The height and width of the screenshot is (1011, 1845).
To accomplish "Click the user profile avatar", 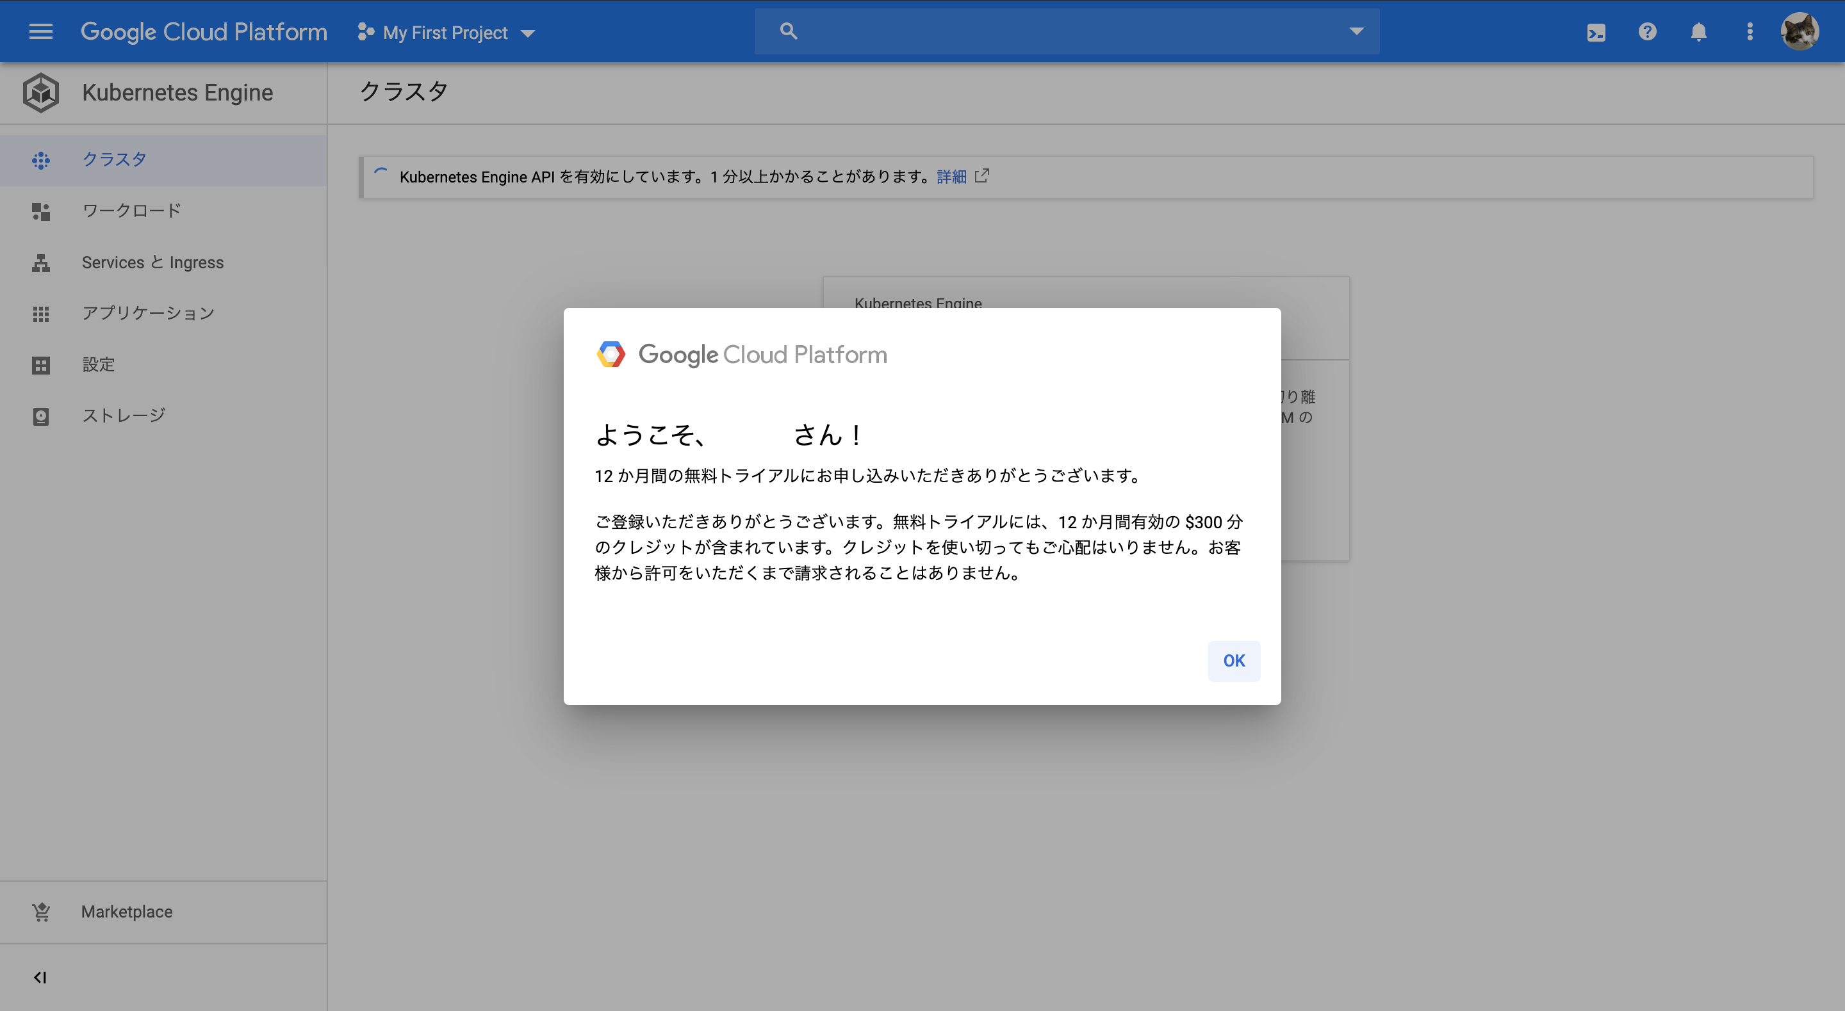I will coord(1799,31).
